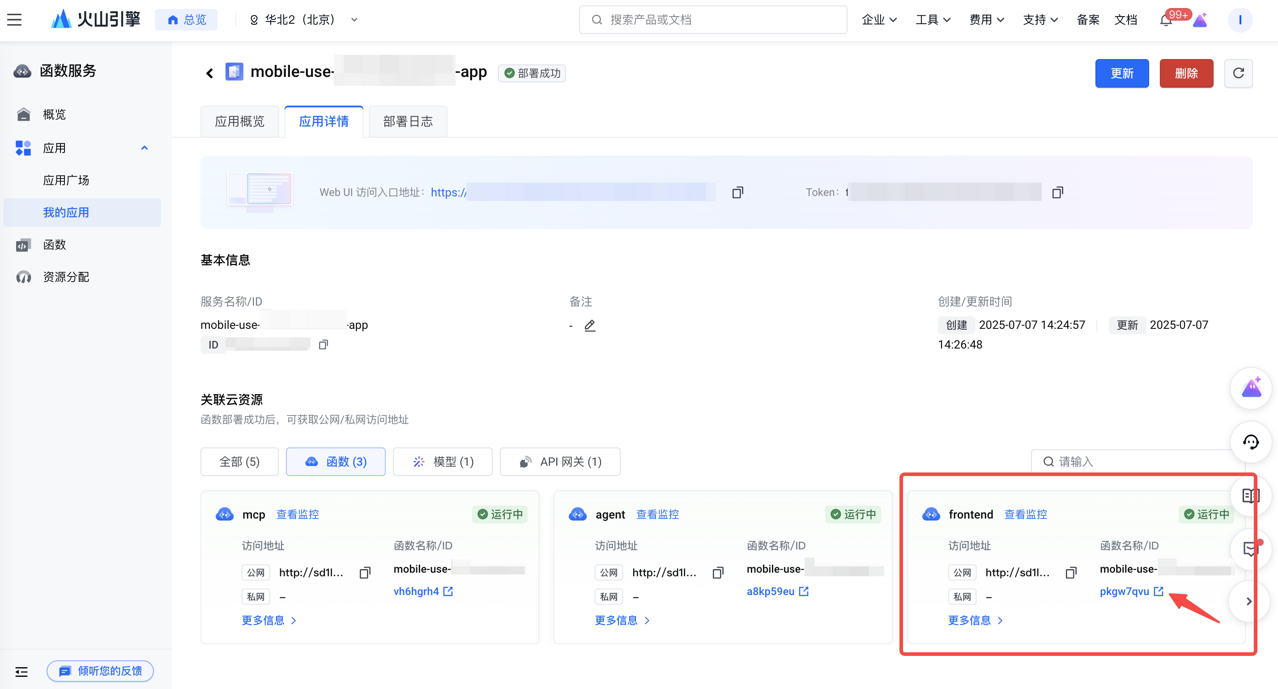Copy the Token value

pyautogui.click(x=1057, y=192)
